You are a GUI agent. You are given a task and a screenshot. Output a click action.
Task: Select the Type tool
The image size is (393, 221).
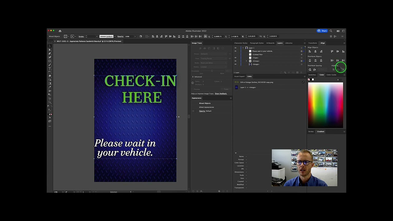point(50,68)
